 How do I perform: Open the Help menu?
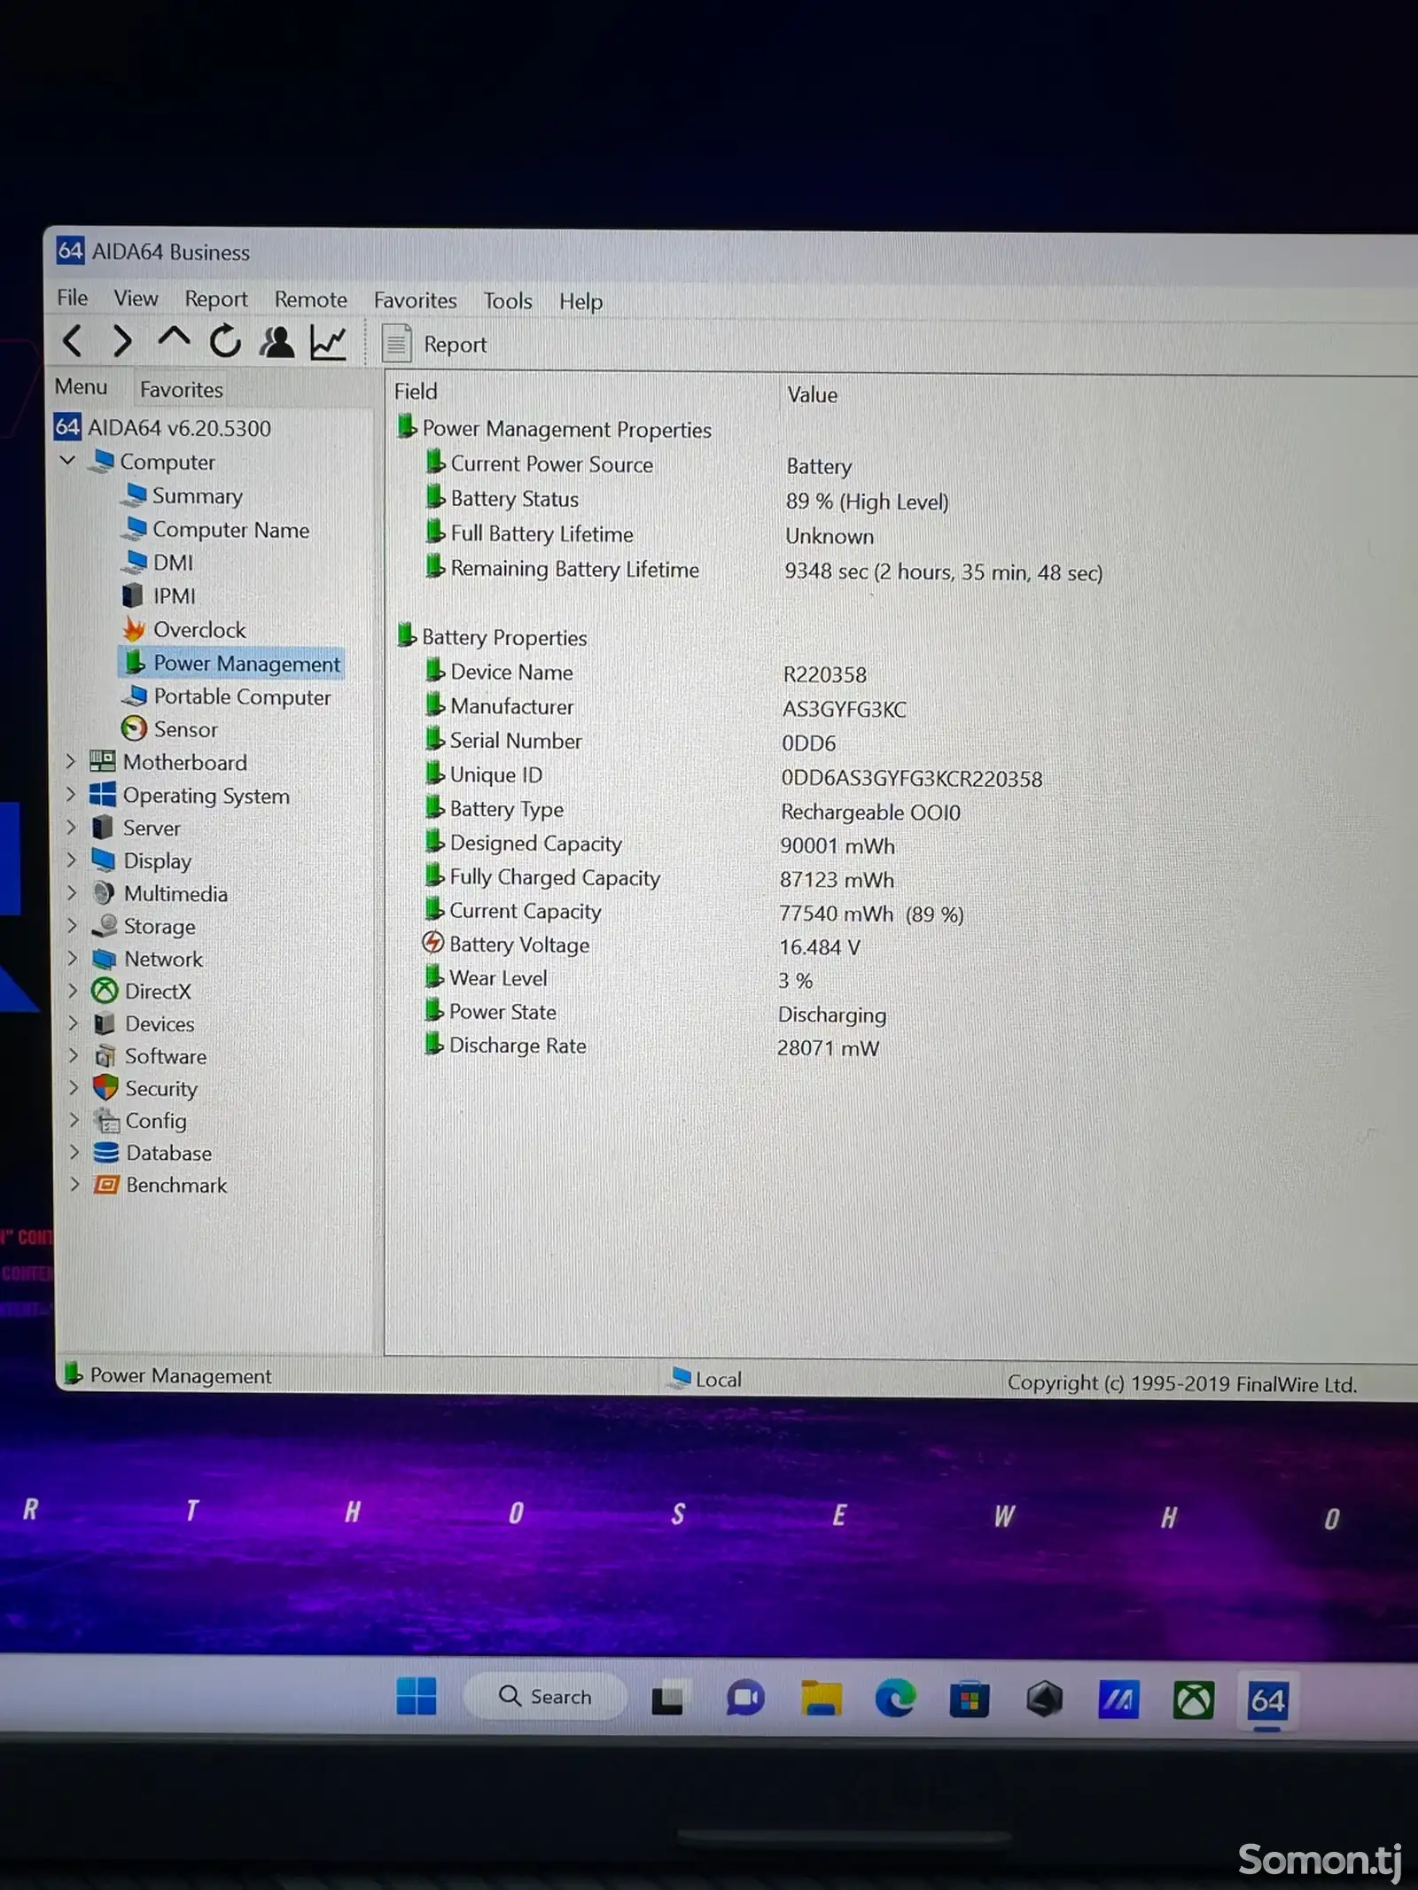581,302
